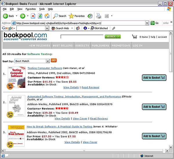Click the LOG IN tab
Screen dimensions: 174x159
(x=137, y=45)
